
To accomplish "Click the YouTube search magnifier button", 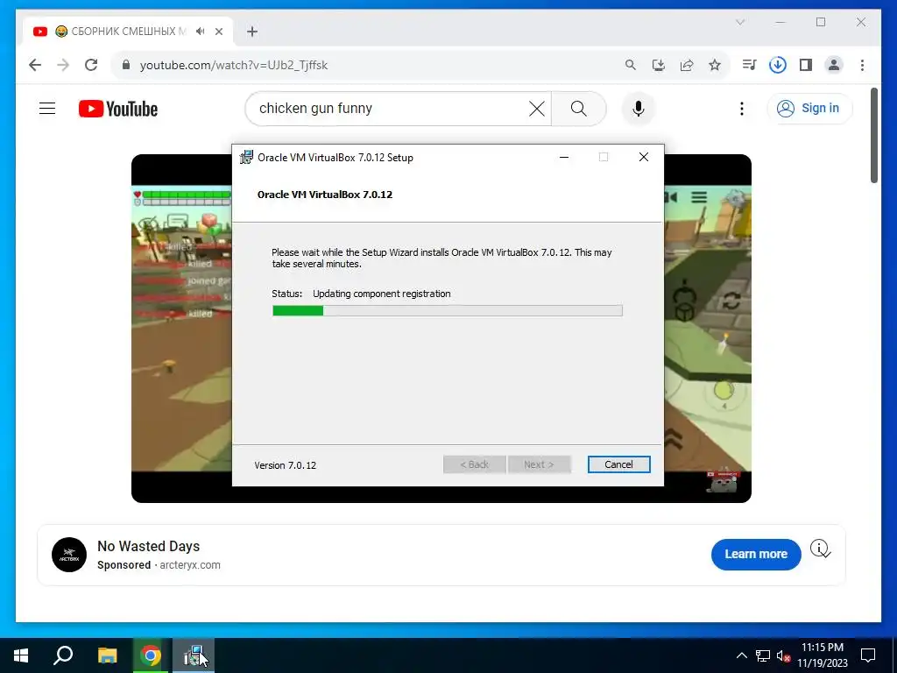I will tap(578, 108).
